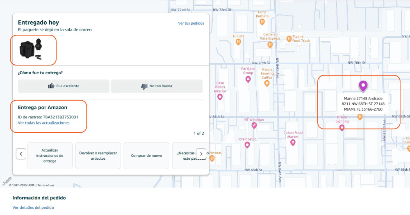Select the Cuban Food Market pin
The image size is (410, 215).
293,143
